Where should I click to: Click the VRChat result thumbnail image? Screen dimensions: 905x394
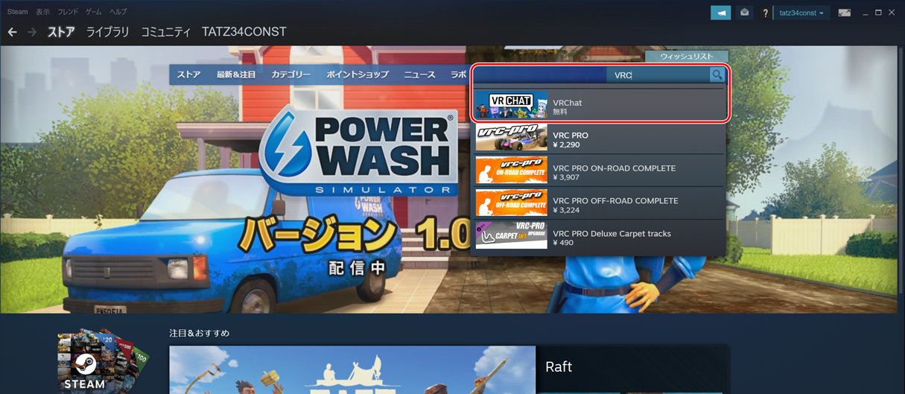(x=512, y=107)
